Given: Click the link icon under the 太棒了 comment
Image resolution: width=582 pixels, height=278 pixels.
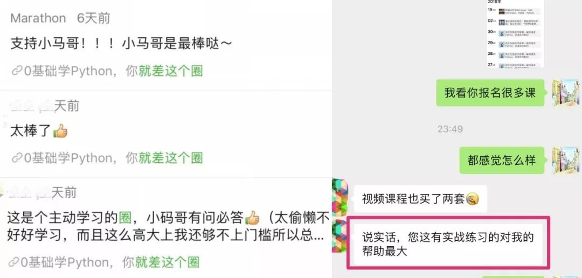Looking at the screenshot, I should 17,158.
